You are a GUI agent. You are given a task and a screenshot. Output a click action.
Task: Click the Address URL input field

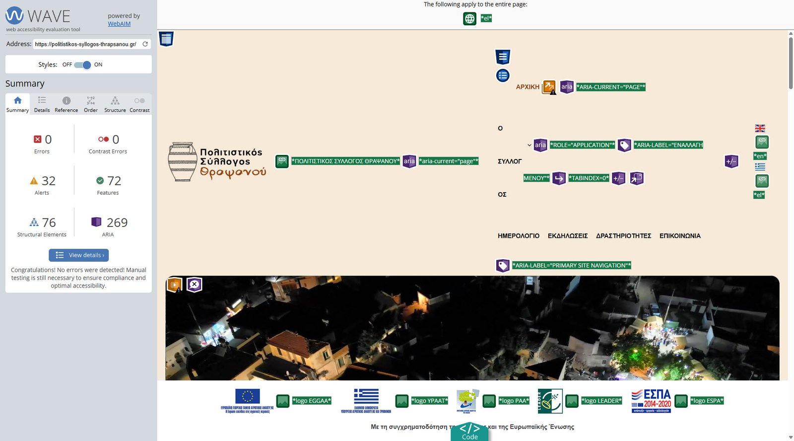pos(86,44)
